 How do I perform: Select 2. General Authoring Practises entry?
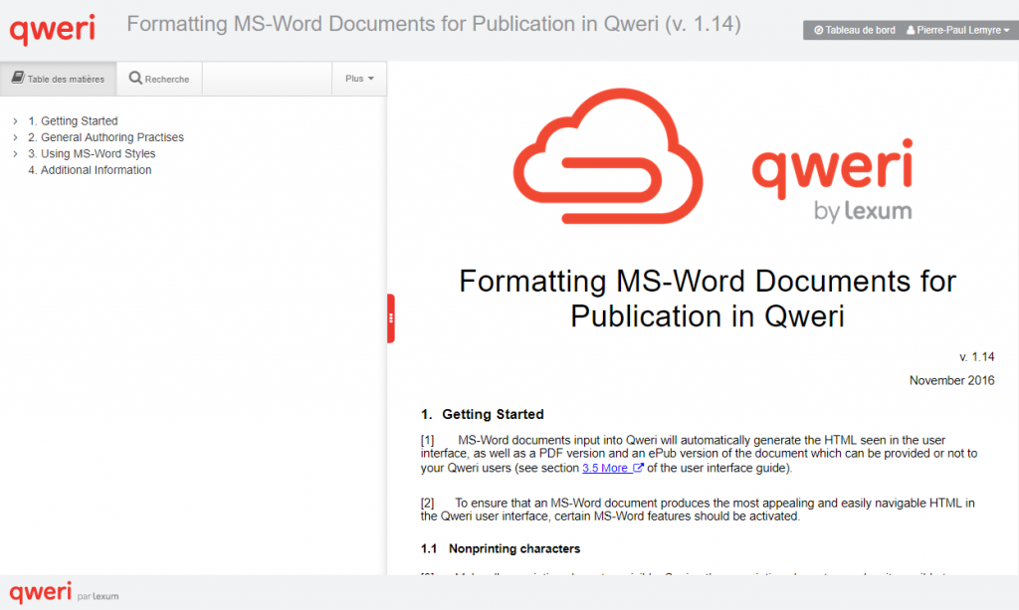tap(105, 137)
